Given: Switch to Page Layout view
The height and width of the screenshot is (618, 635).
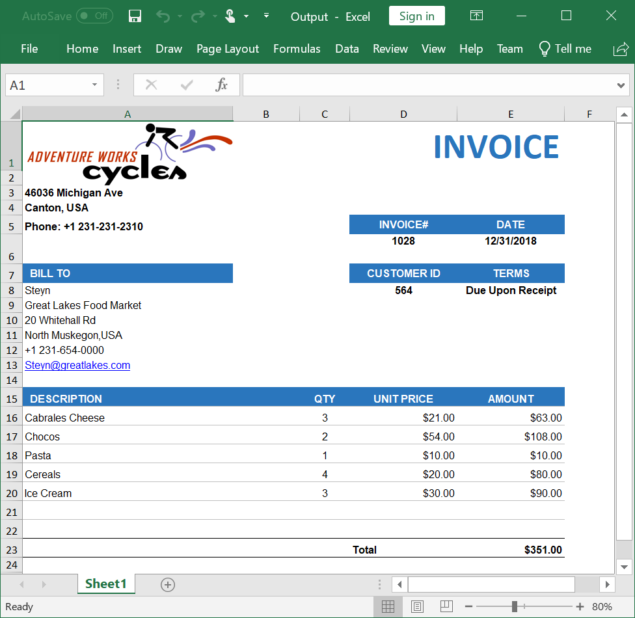Looking at the screenshot, I should click(417, 607).
